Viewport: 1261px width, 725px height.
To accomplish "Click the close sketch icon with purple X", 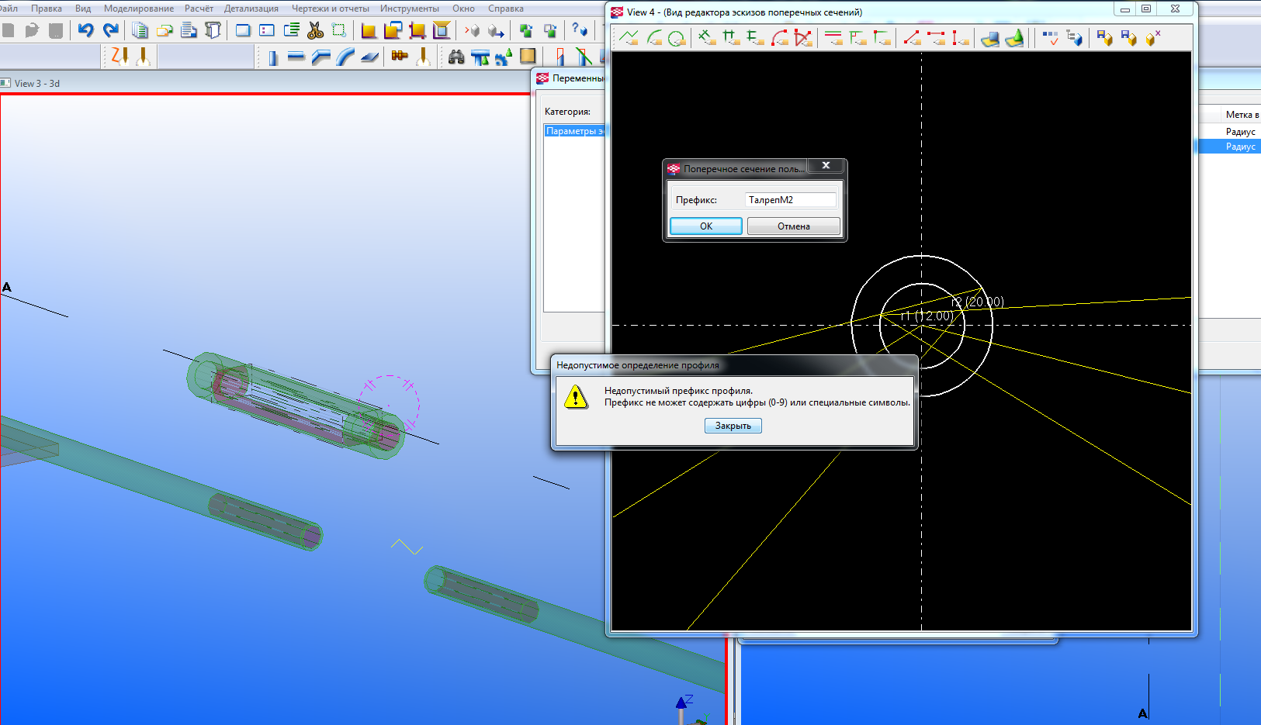I will pyautogui.click(x=1153, y=37).
